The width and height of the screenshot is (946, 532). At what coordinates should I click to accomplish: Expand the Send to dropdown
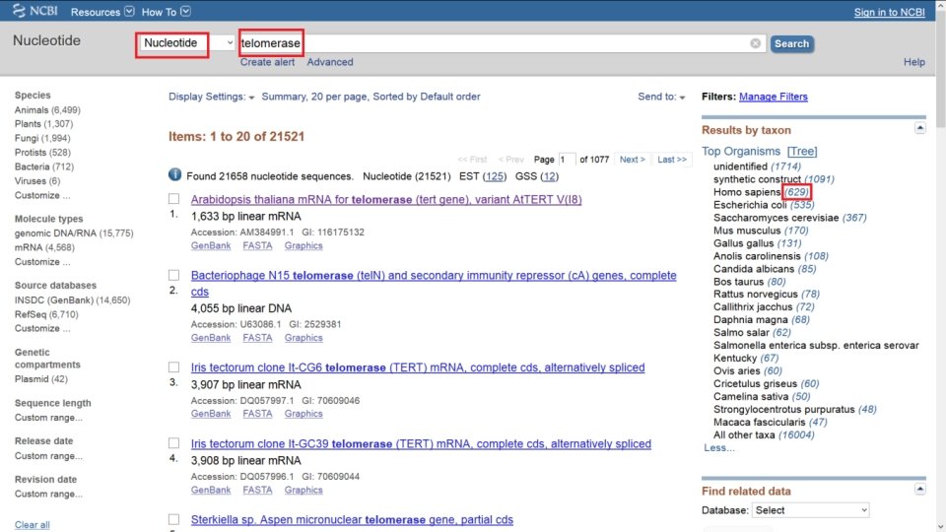pyautogui.click(x=661, y=97)
